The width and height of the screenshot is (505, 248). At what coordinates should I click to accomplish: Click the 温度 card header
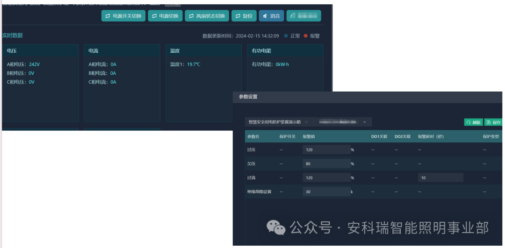(x=203, y=50)
